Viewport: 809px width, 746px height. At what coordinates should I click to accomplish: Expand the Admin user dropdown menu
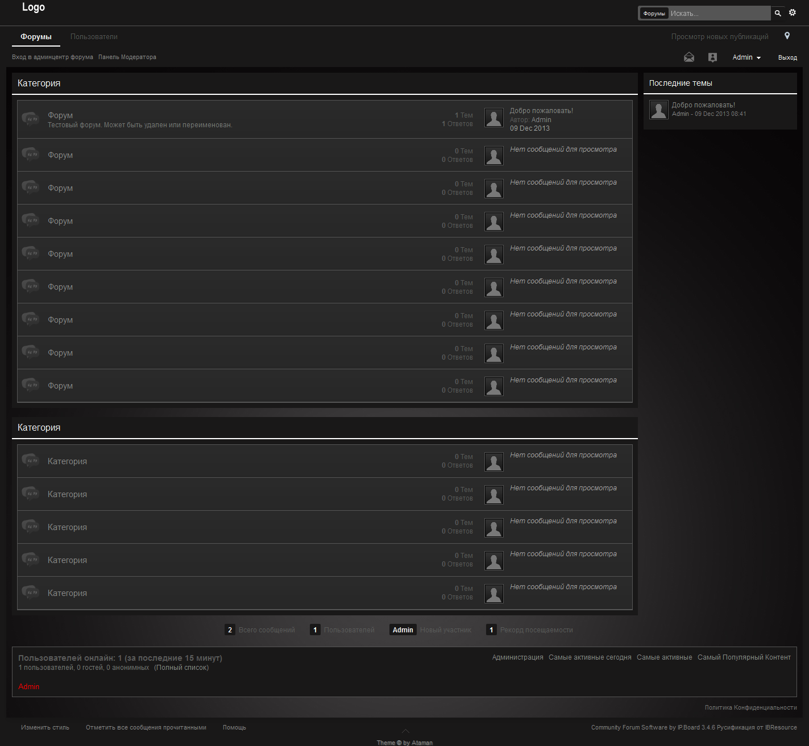(x=746, y=57)
